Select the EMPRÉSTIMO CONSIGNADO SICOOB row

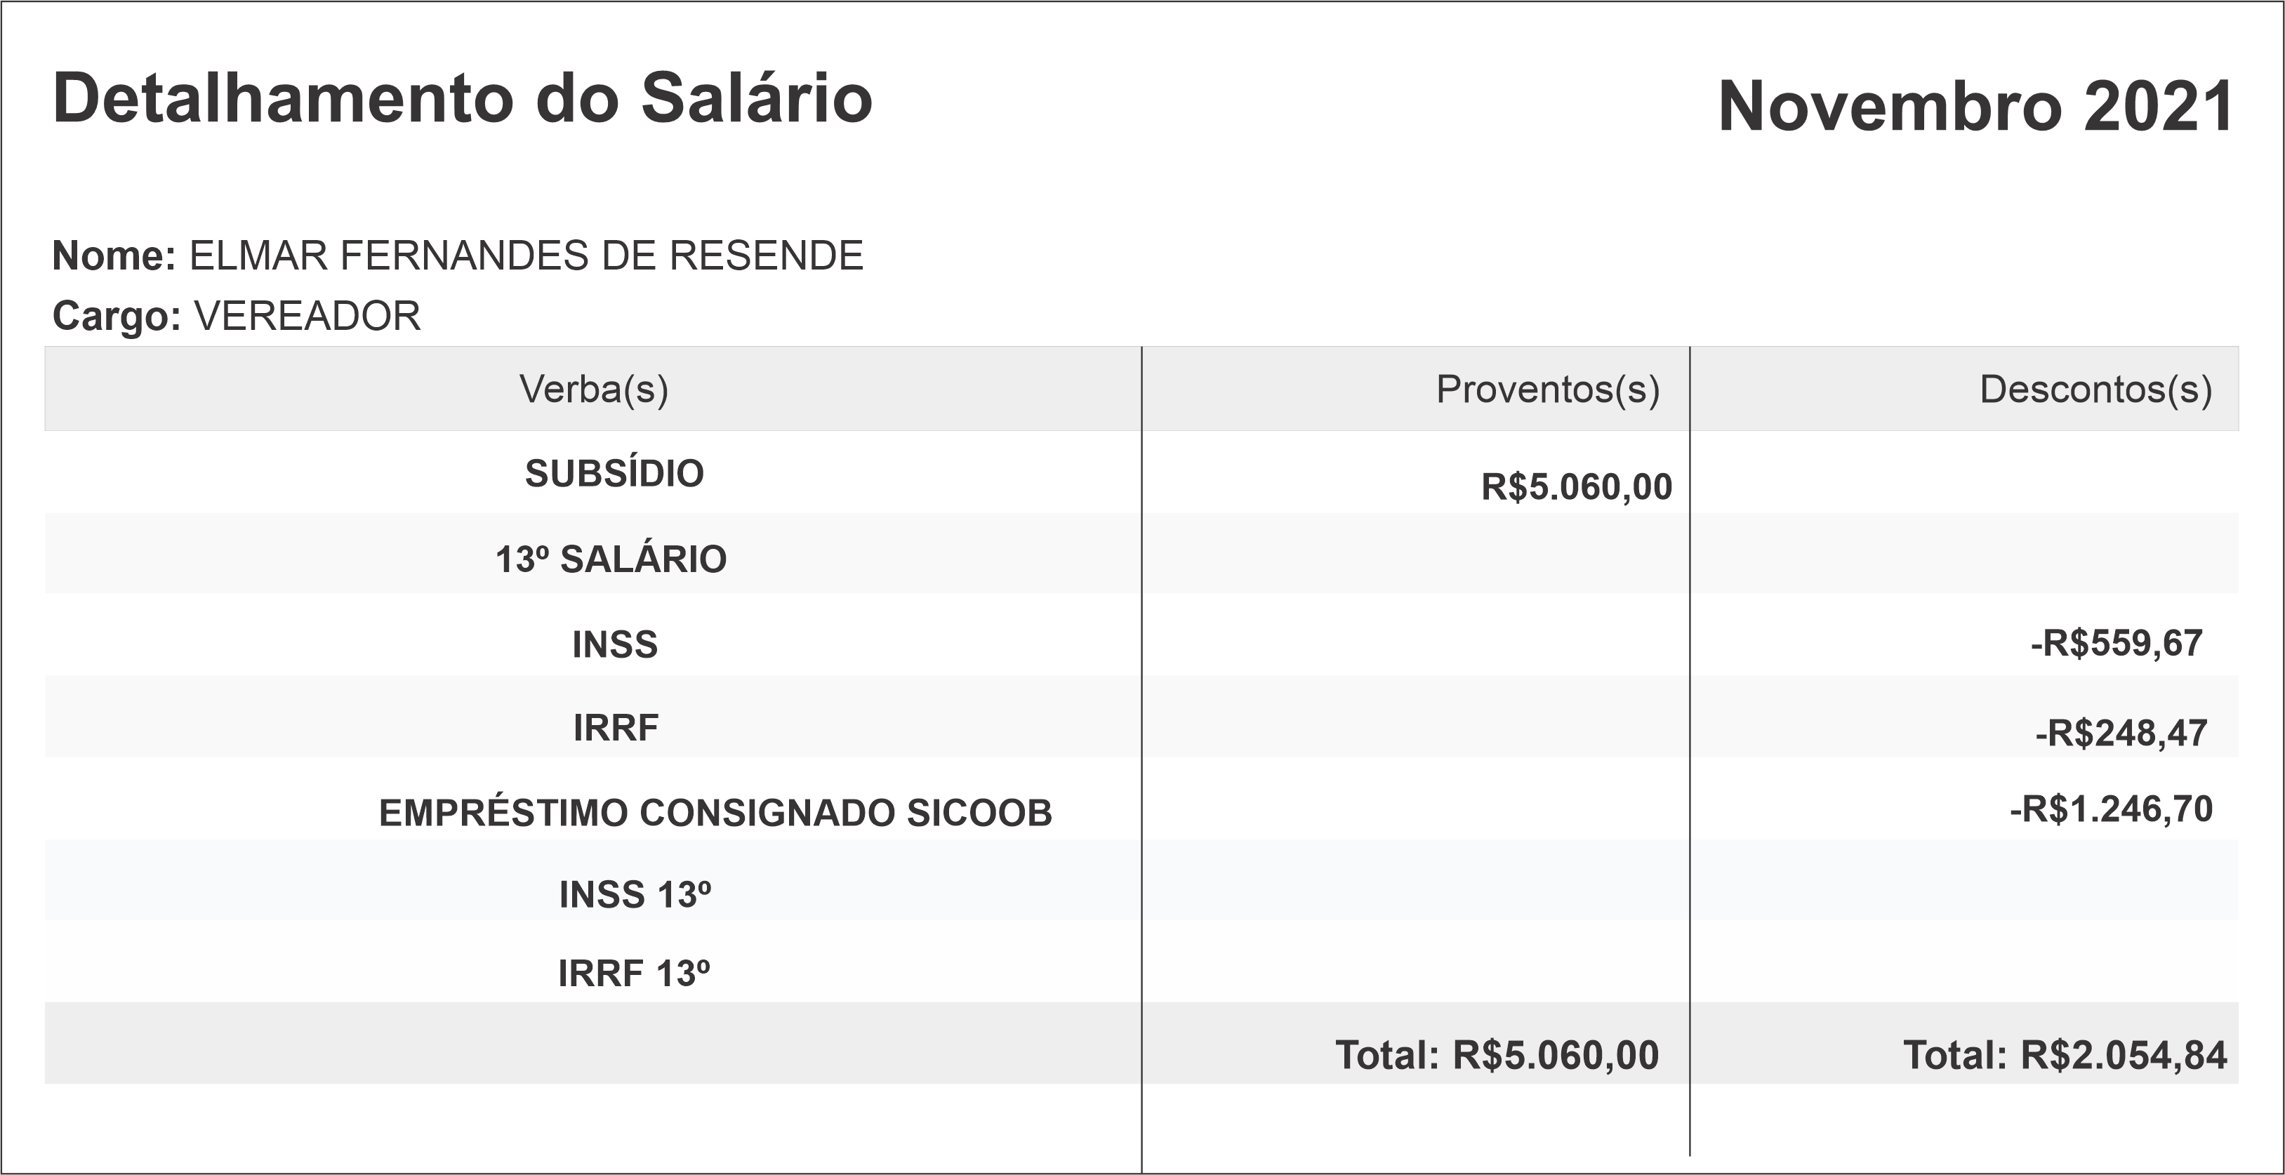[x=715, y=814]
